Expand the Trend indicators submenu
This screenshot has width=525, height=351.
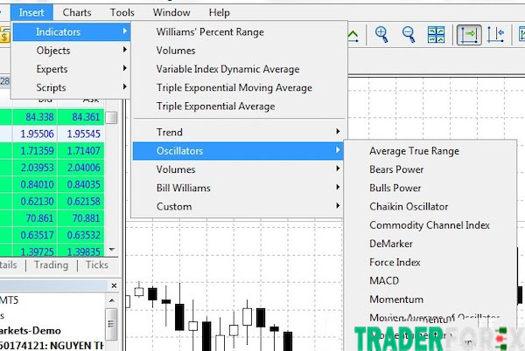tap(239, 132)
